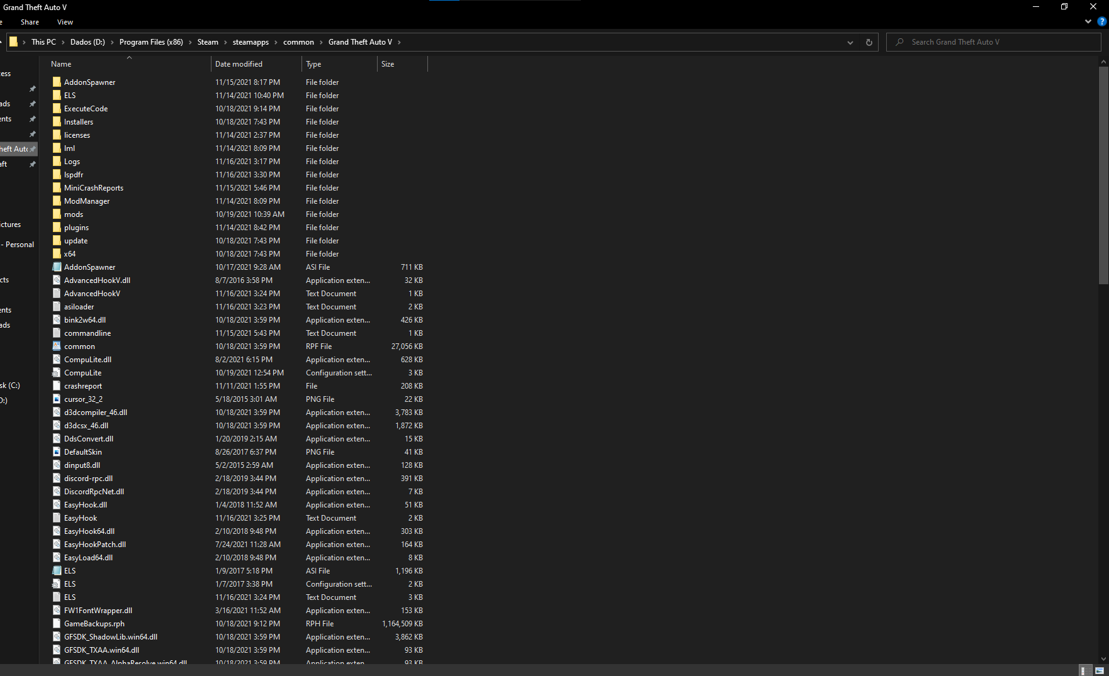Click the Logs folder icon
The width and height of the screenshot is (1109, 676).
(x=57, y=161)
